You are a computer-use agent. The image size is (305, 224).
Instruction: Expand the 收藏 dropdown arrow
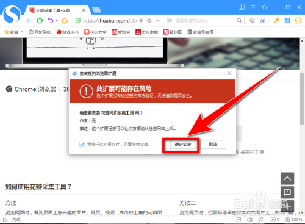pos(22,32)
